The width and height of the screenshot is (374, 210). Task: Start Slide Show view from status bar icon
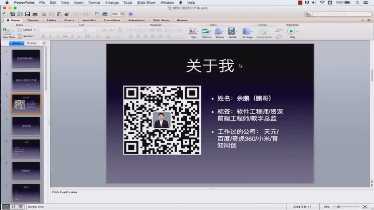point(21,207)
